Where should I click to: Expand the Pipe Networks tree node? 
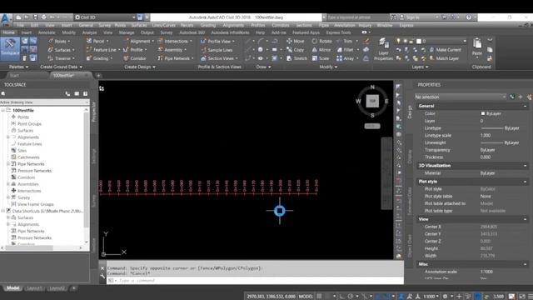point(8,164)
